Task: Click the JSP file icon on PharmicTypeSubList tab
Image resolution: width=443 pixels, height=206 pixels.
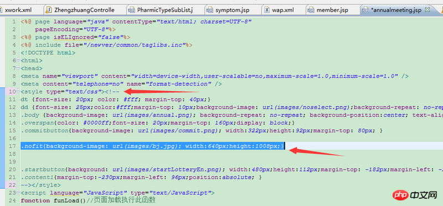Action: pos(131,10)
